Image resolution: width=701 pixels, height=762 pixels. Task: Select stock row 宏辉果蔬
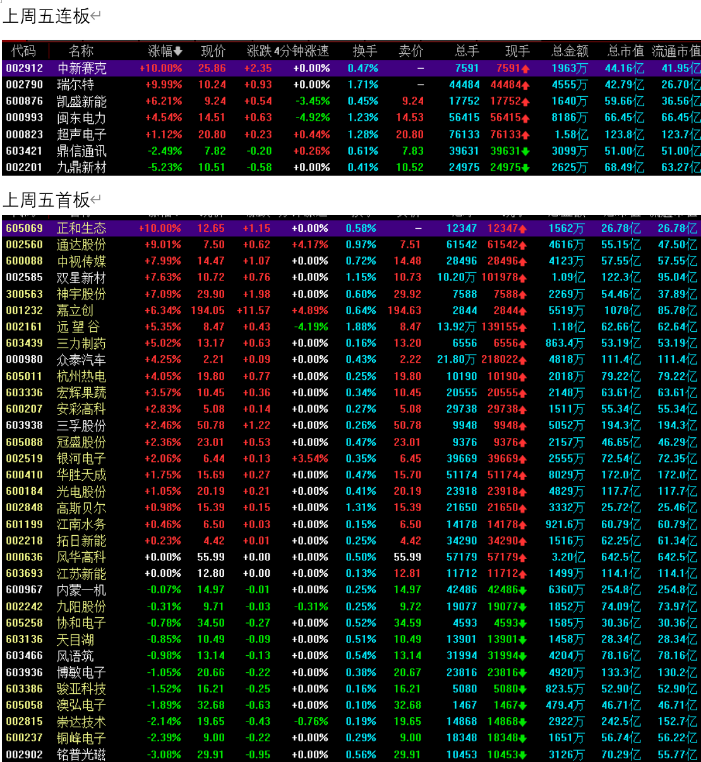[351, 393]
